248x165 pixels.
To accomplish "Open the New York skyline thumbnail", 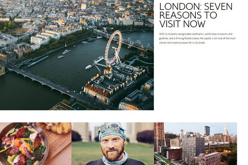I will point(195,144).
